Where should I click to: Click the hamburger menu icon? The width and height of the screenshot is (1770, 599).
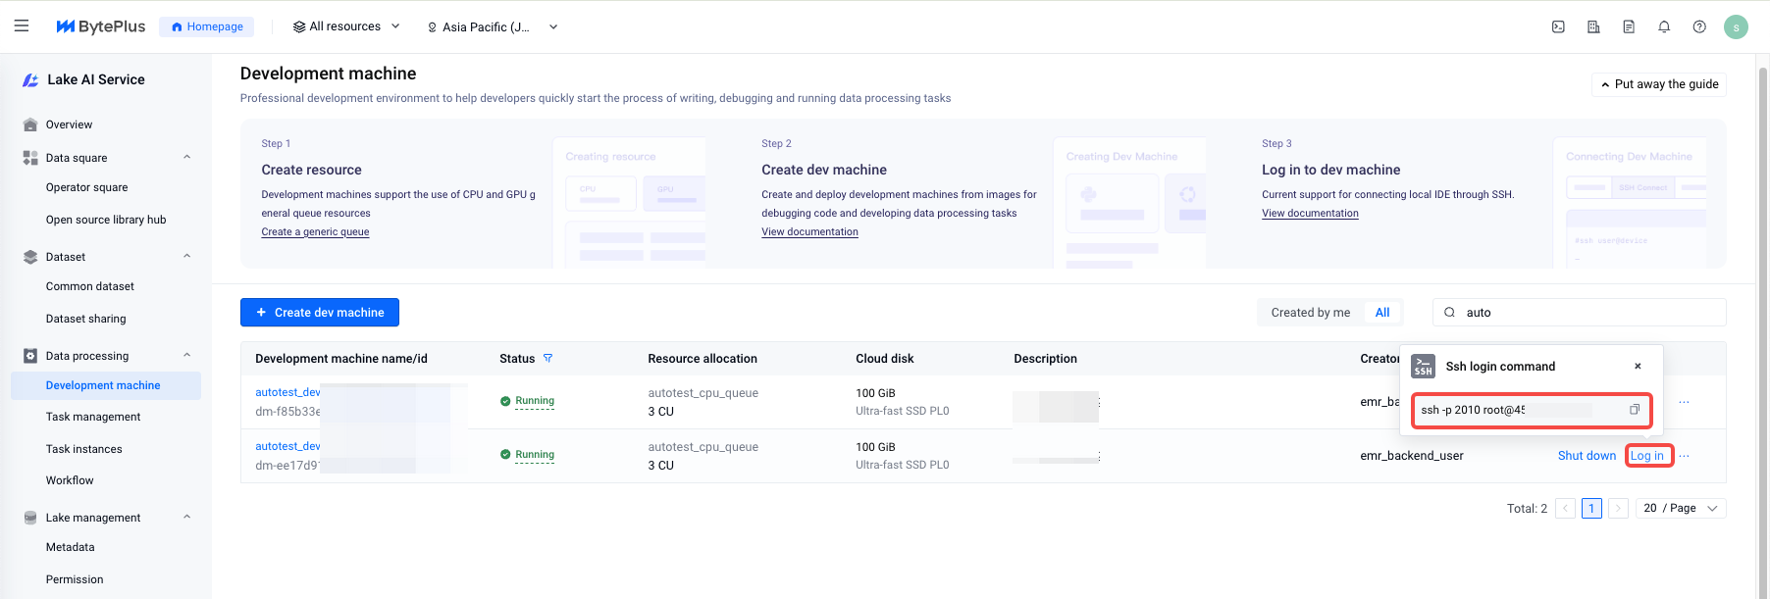click(x=22, y=26)
